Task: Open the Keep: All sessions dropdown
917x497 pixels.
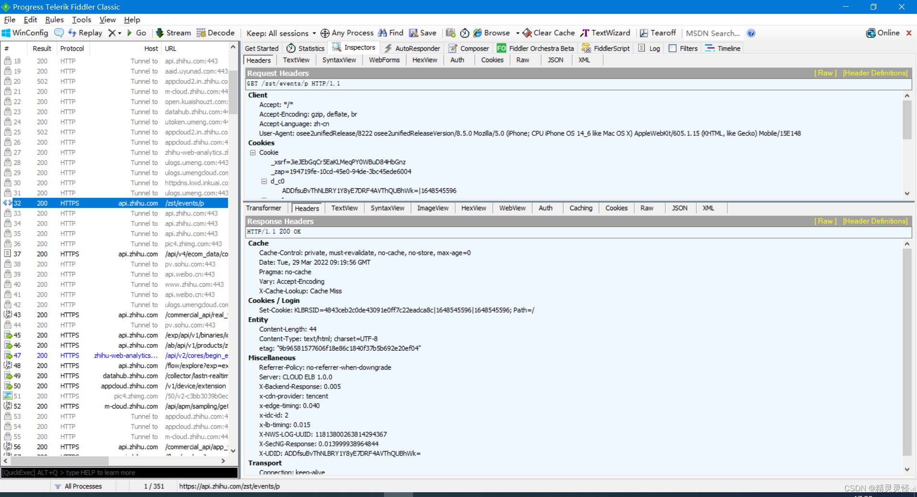Action: tap(281, 33)
